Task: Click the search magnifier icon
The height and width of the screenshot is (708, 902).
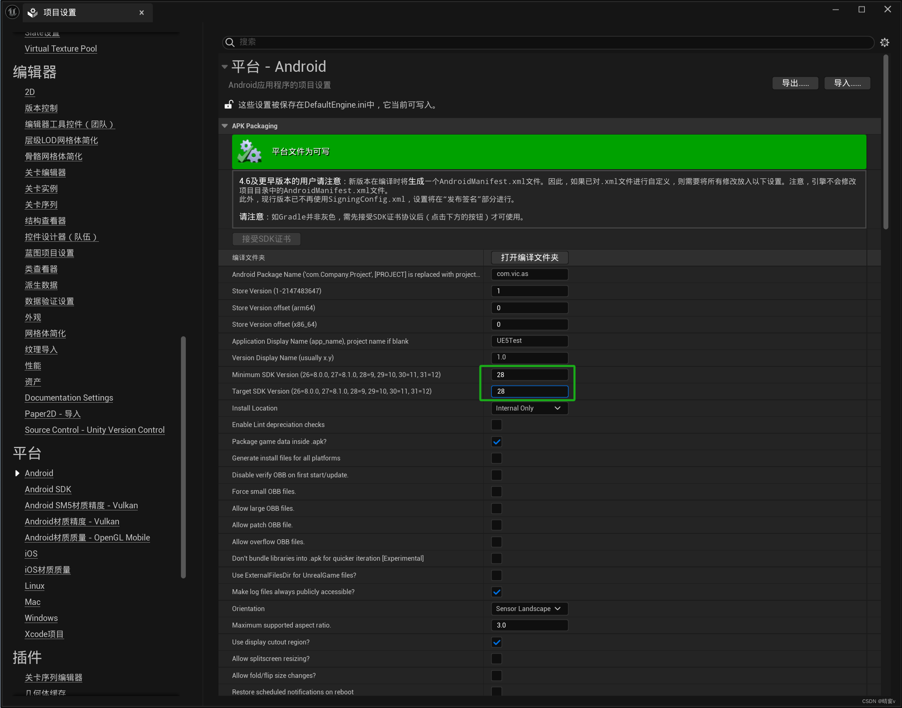Action: (x=230, y=42)
